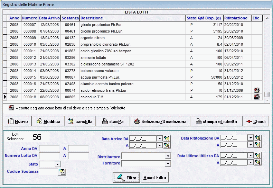Image resolution: width=273 pixels, height=188 pixels.
Task: Click the cancElla button
Action: 80,121
